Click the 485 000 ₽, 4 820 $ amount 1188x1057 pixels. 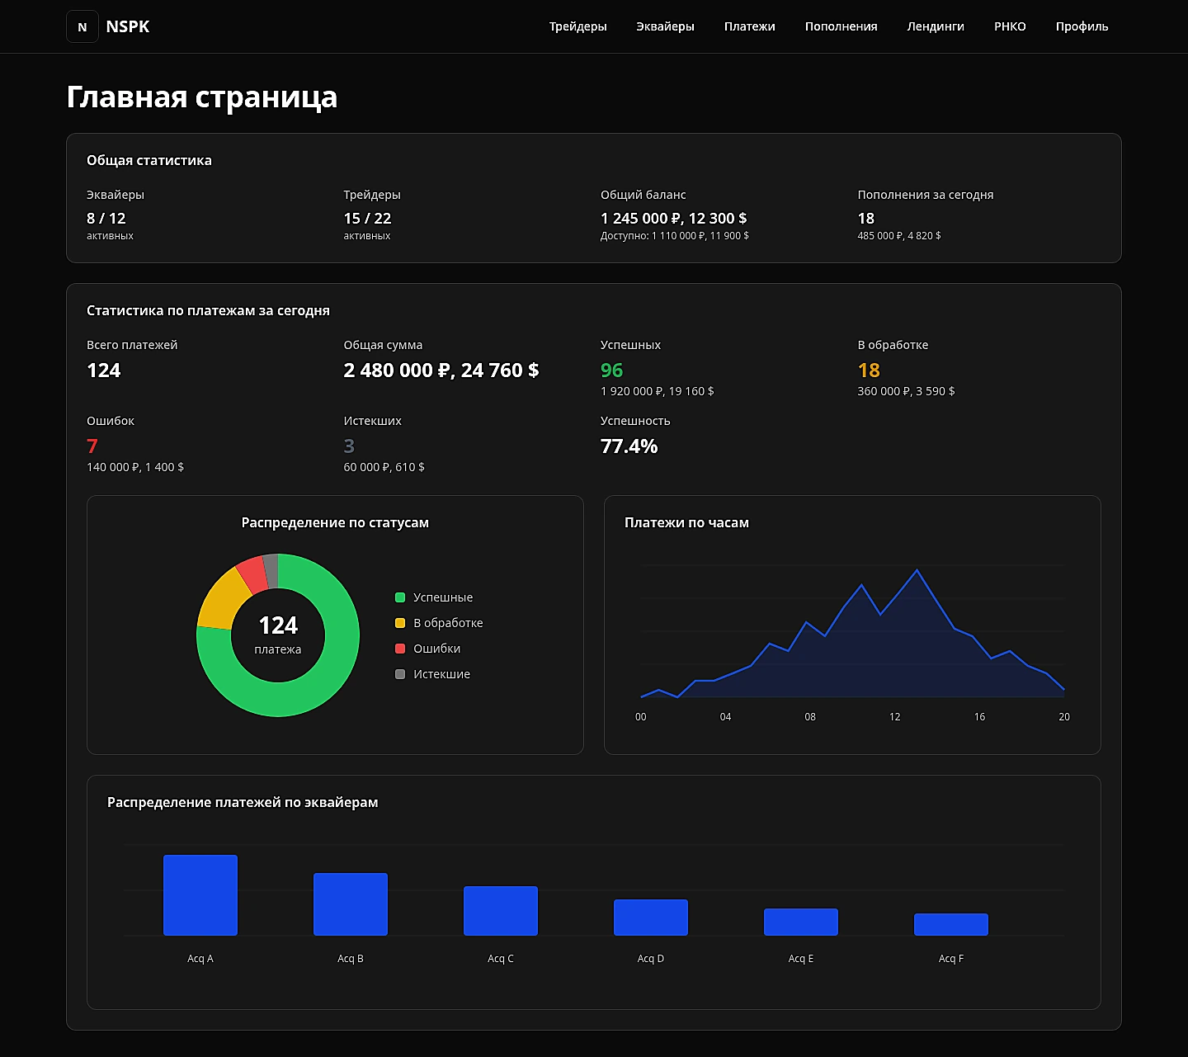[x=899, y=236]
